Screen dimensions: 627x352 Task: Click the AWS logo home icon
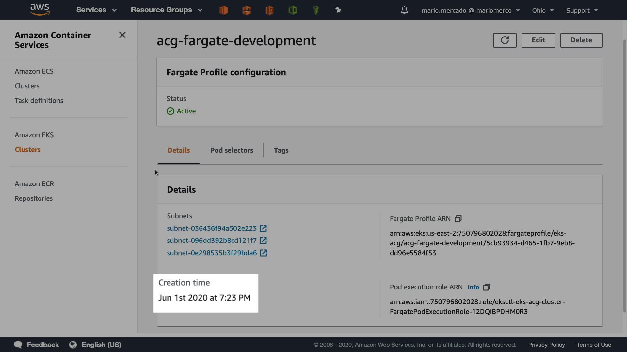pos(40,10)
